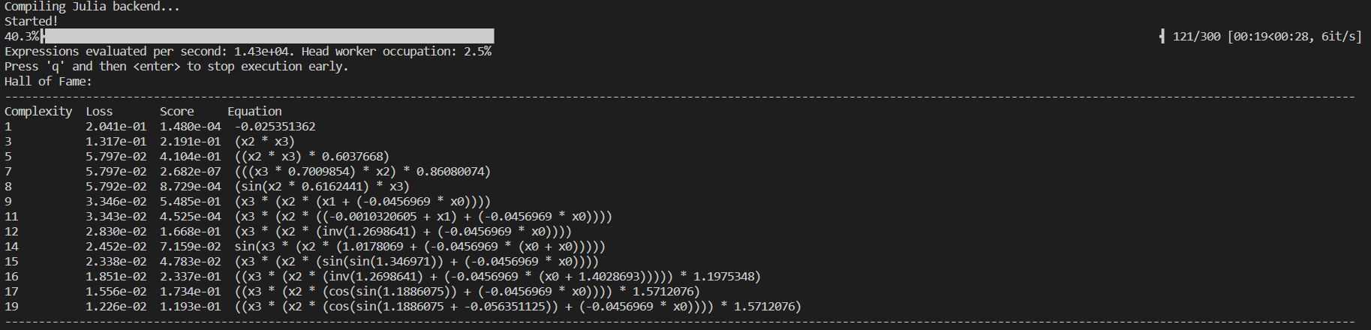Click the 'Hall of Fame:' heading
The image size is (1371, 330).
pyautogui.click(x=48, y=81)
